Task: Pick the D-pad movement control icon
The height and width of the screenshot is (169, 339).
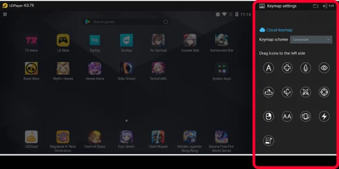Action: (x=287, y=68)
